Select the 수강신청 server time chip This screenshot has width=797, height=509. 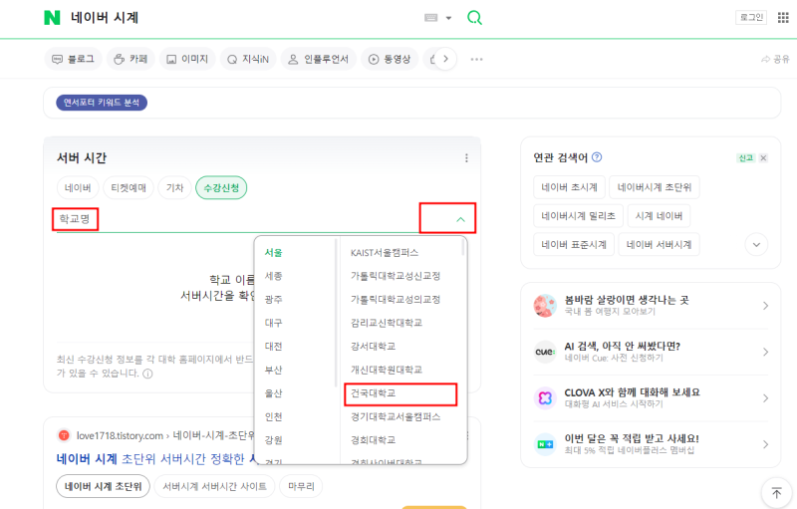pyautogui.click(x=221, y=188)
